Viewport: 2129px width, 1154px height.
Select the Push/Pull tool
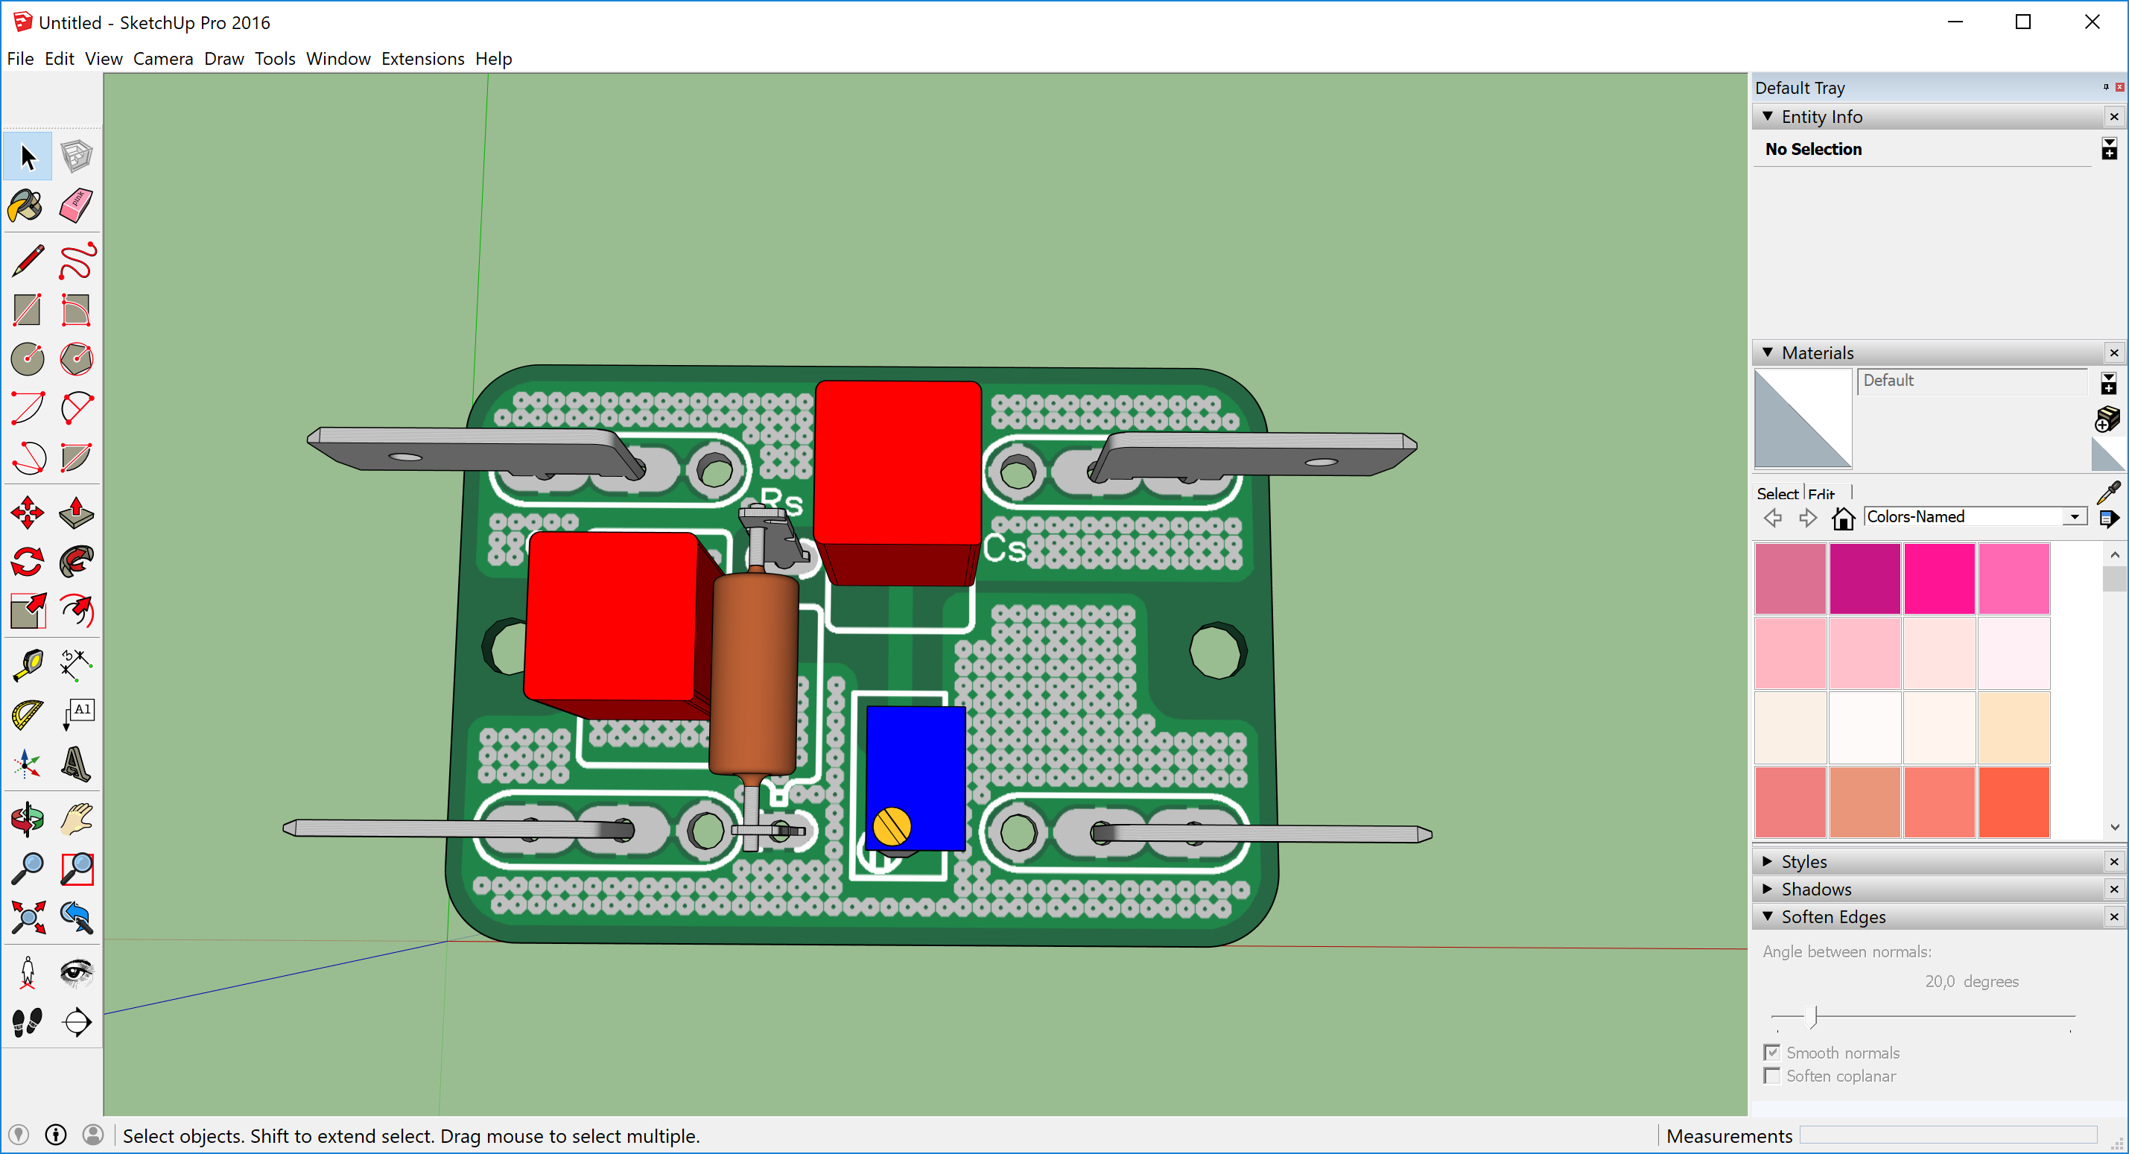click(x=77, y=513)
